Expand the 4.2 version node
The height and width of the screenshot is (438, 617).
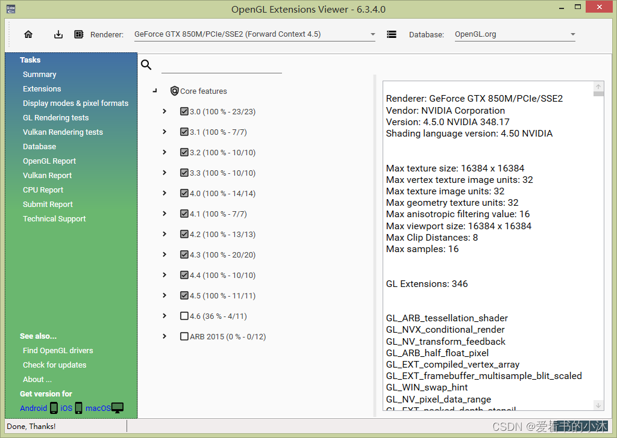[x=164, y=233]
